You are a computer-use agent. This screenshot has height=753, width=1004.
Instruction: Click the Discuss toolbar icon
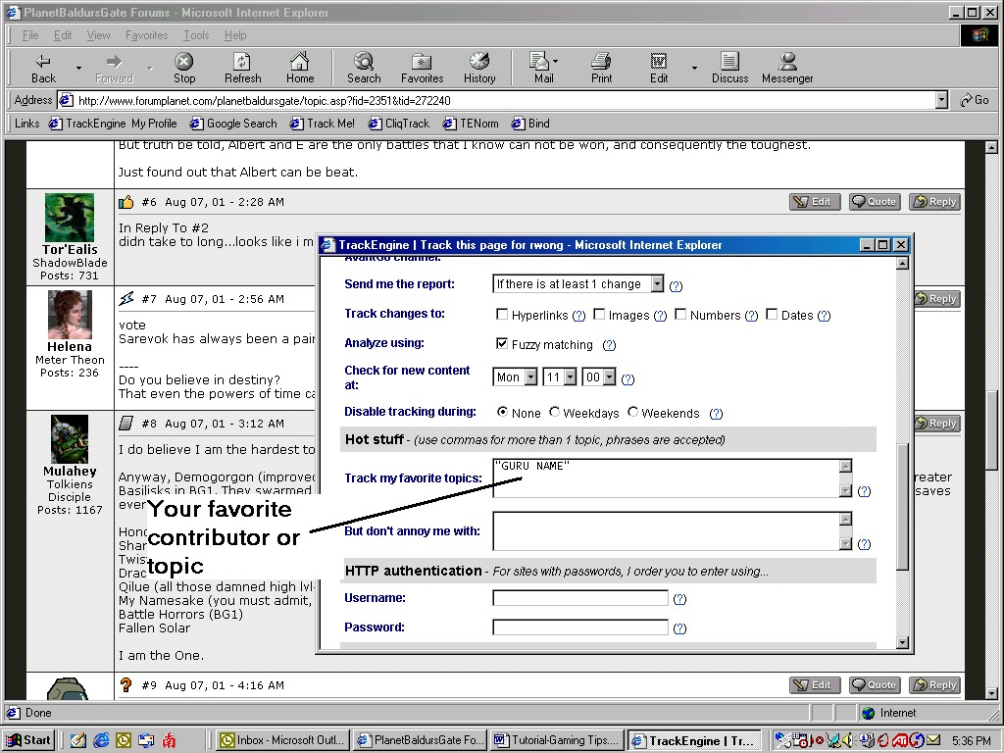point(729,62)
